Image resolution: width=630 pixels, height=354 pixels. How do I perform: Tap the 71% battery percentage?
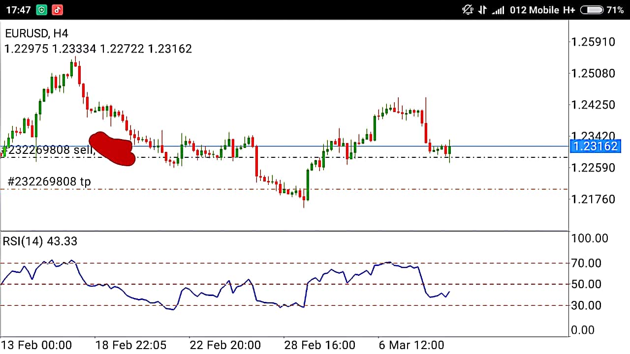click(615, 10)
